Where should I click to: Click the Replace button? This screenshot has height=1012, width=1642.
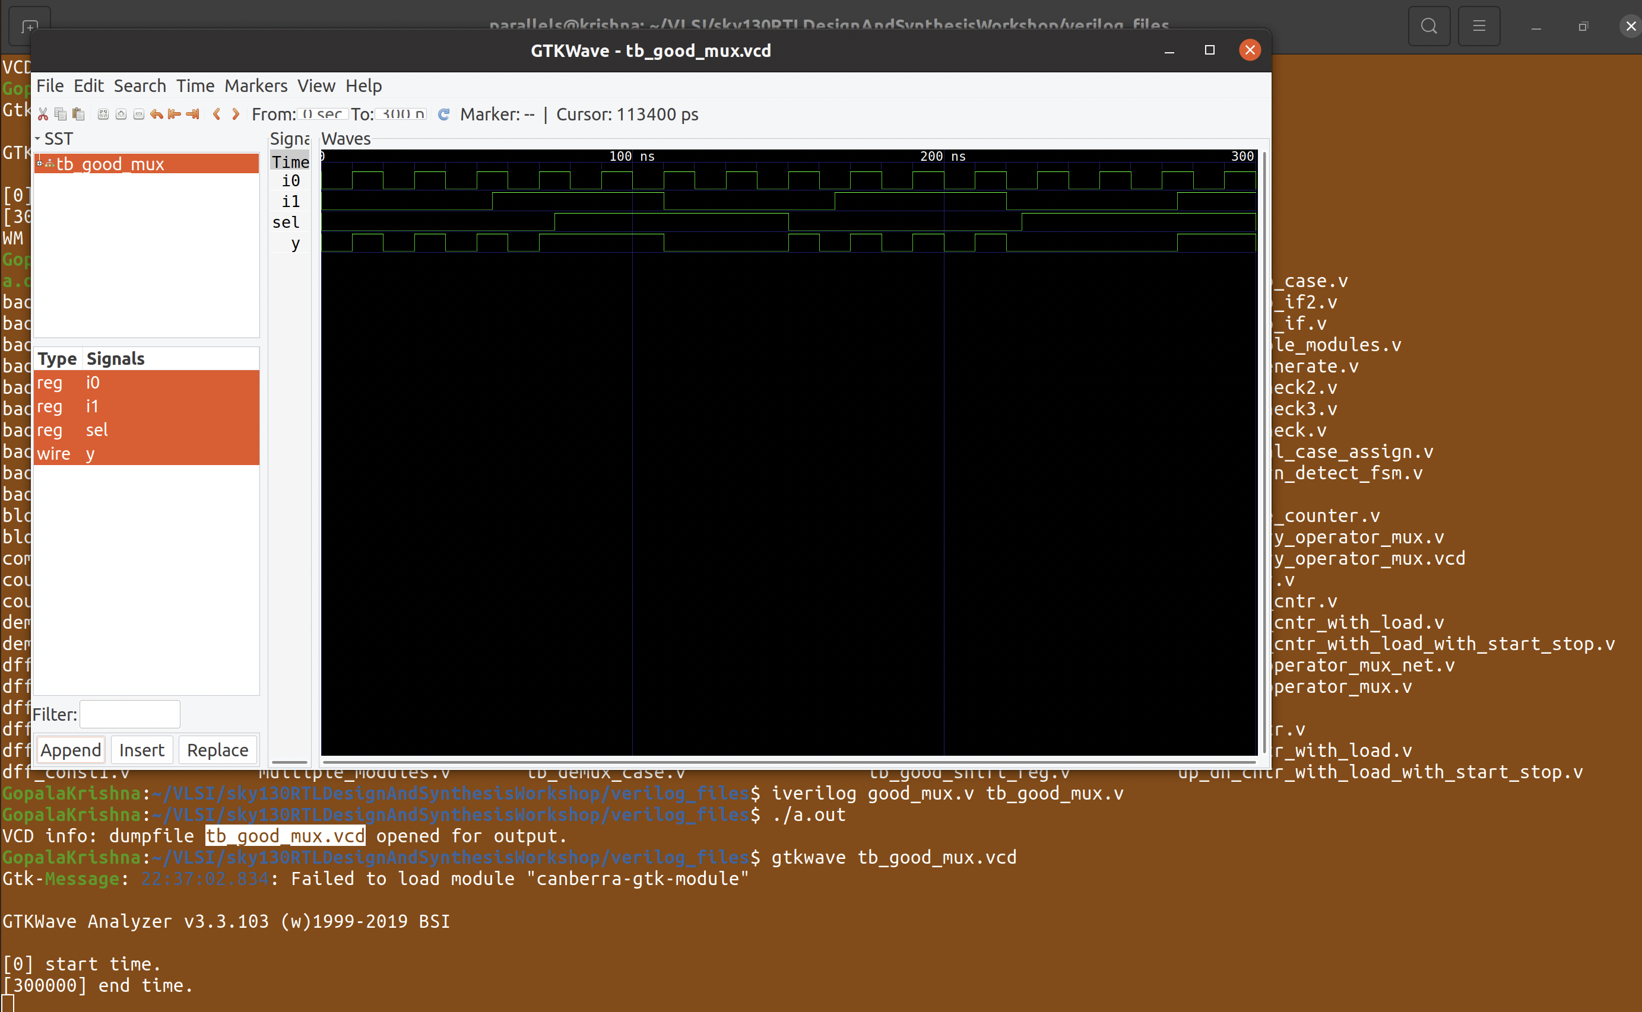(x=217, y=750)
